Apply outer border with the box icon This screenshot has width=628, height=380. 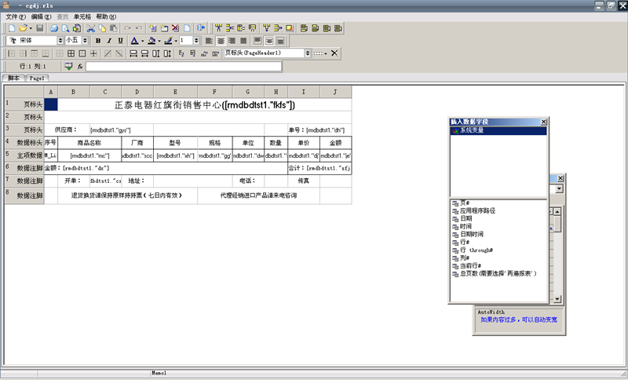click(x=82, y=53)
